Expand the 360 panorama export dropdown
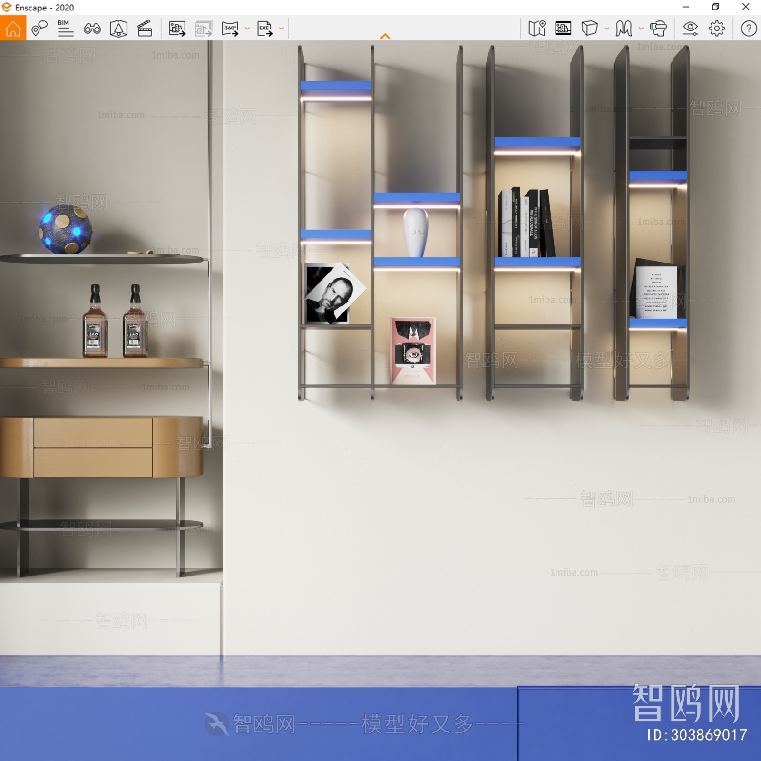 click(247, 29)
